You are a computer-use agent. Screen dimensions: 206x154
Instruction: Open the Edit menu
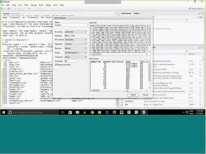point(8,5)
